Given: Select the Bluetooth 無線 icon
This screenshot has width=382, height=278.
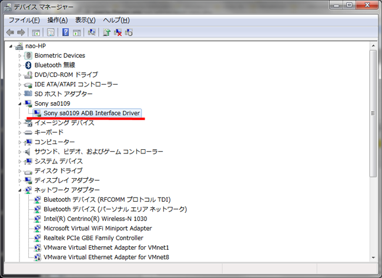Looking at the screenshot, I should click(x=28, y=65).
